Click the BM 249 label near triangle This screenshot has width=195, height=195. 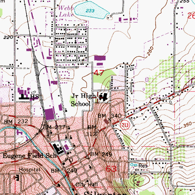pyautogui.click(x=101, y=154)
